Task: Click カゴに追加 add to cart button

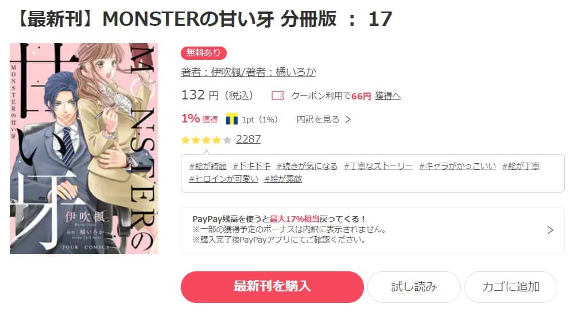Action: [511, 287]
